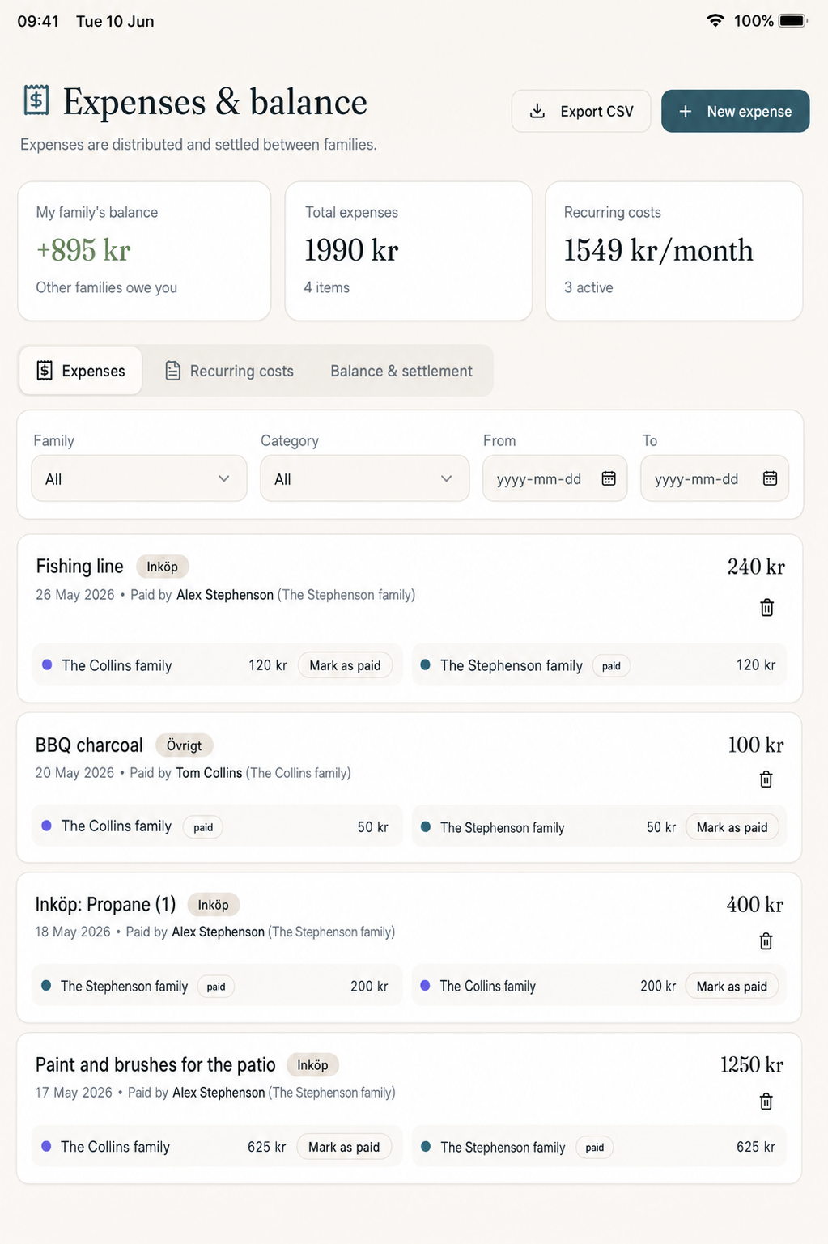The image size is (828, 1244).
Task: Mark Stephenson family's 50 kr BBQ charcoal share paid
Action: coord(732,827)
